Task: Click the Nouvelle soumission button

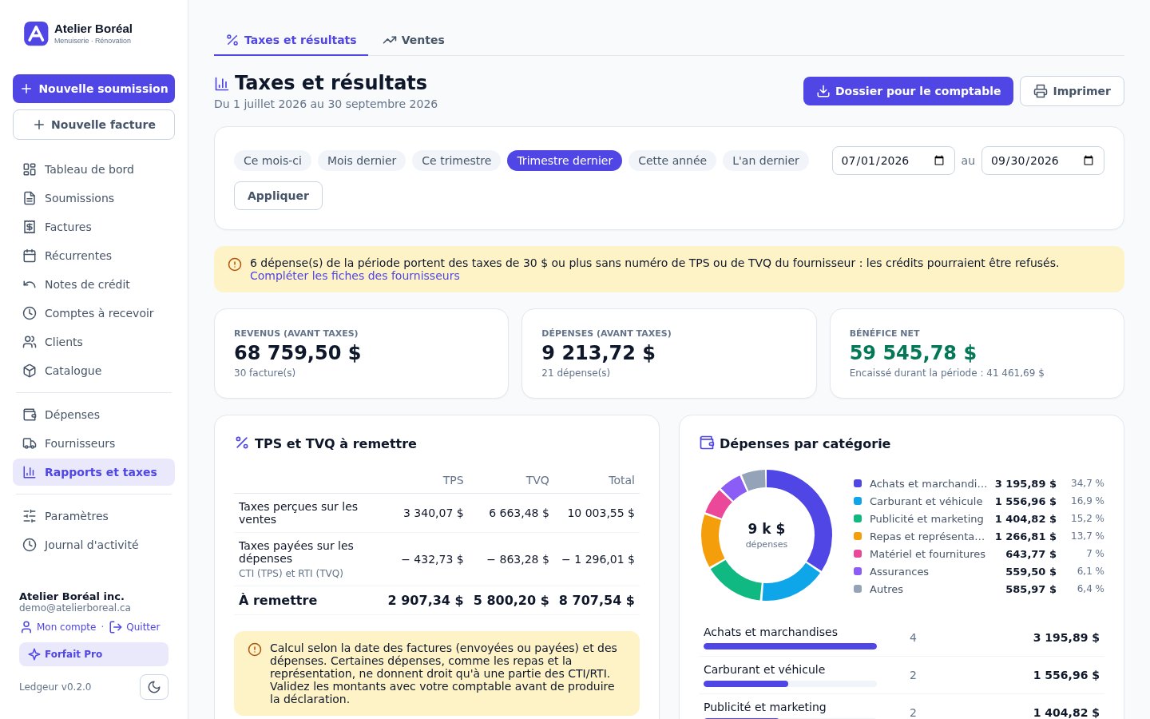Action: pyautogui.click(x=93, y=89)
